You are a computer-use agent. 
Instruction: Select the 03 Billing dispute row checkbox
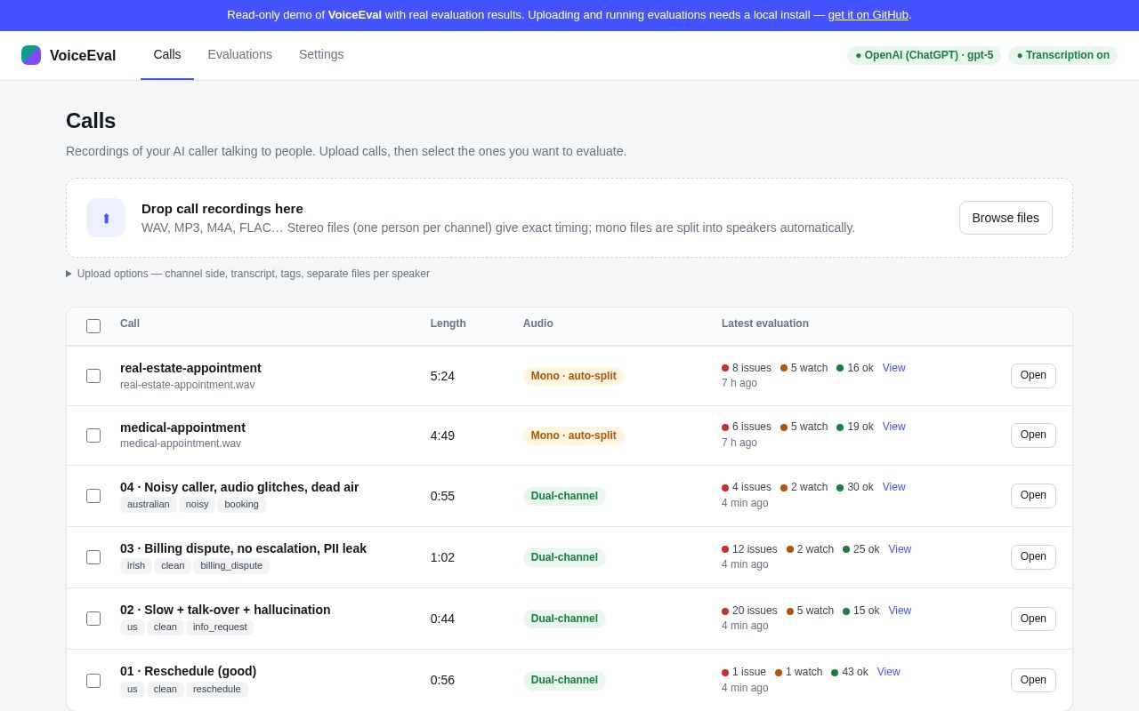coord(93,557)
